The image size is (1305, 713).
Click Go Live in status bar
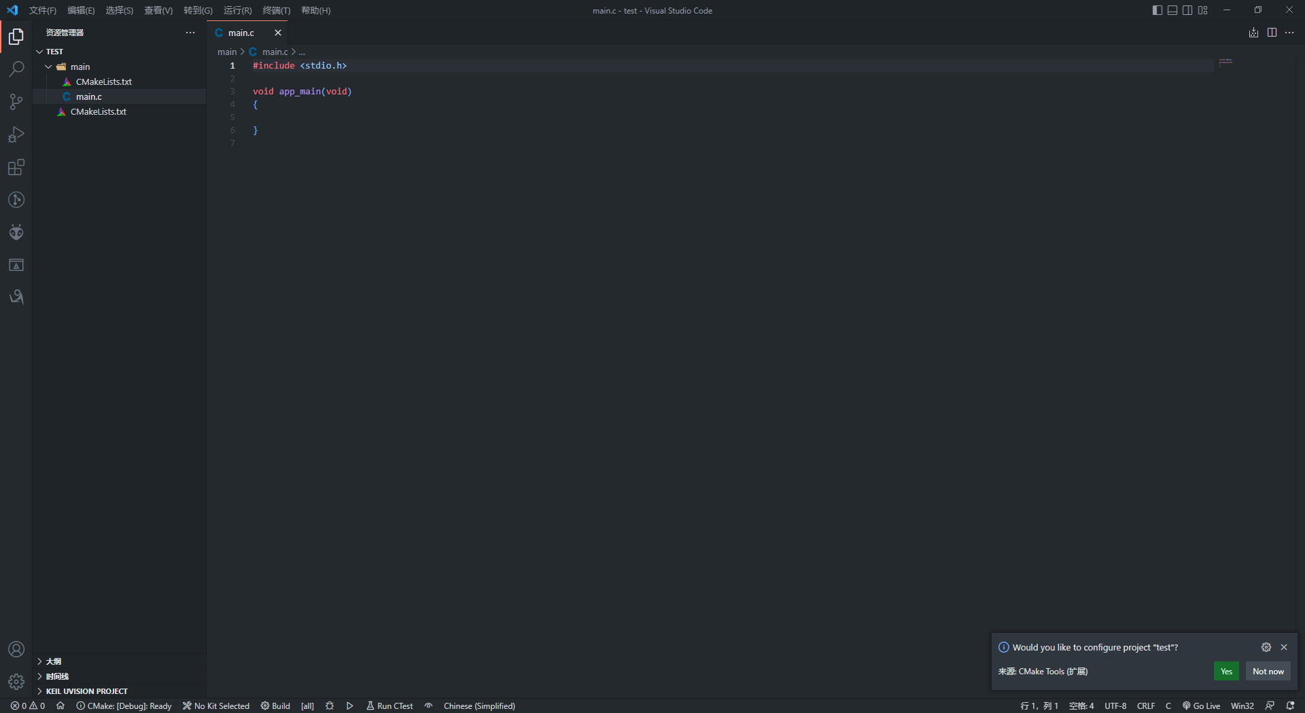[1201, 706]
